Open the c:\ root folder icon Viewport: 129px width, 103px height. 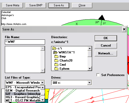(54, 48)
